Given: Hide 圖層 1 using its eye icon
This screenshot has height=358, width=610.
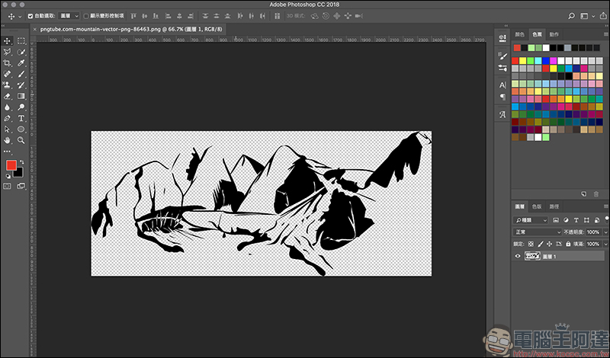Looking at the screenshot, I should pyautogui.click(x=518, y=257).
